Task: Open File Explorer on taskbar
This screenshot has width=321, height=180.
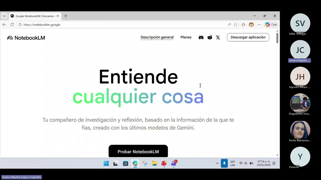Action: point(154,163)
